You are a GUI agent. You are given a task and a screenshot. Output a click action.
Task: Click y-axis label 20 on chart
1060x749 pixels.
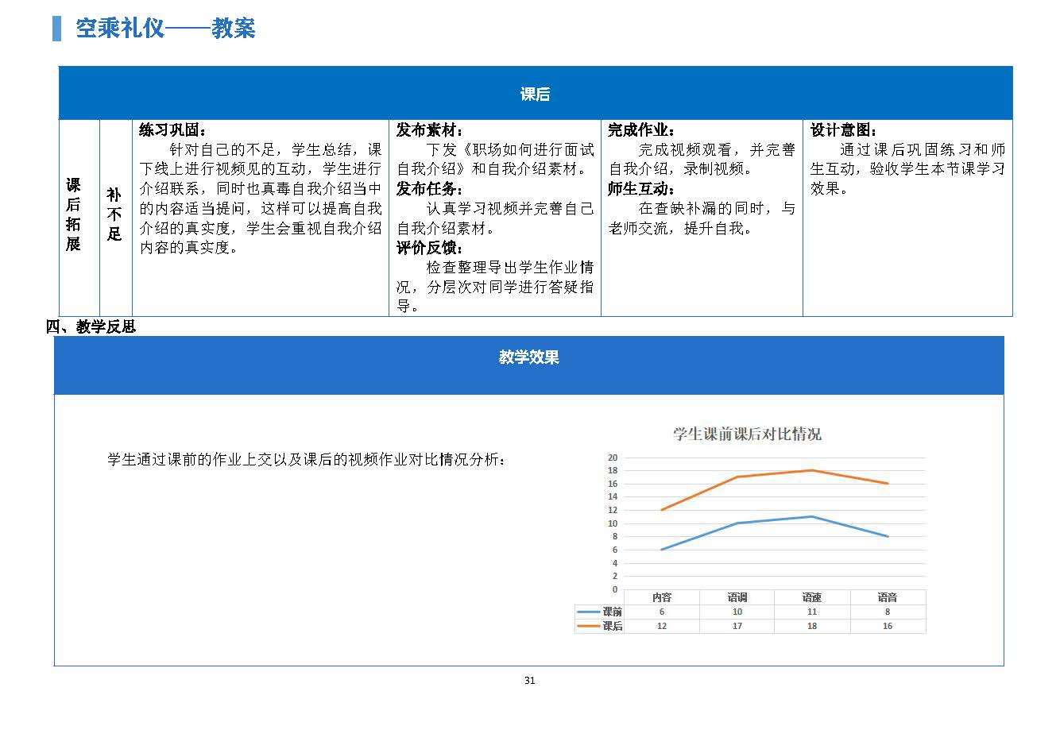pos(613,458)
